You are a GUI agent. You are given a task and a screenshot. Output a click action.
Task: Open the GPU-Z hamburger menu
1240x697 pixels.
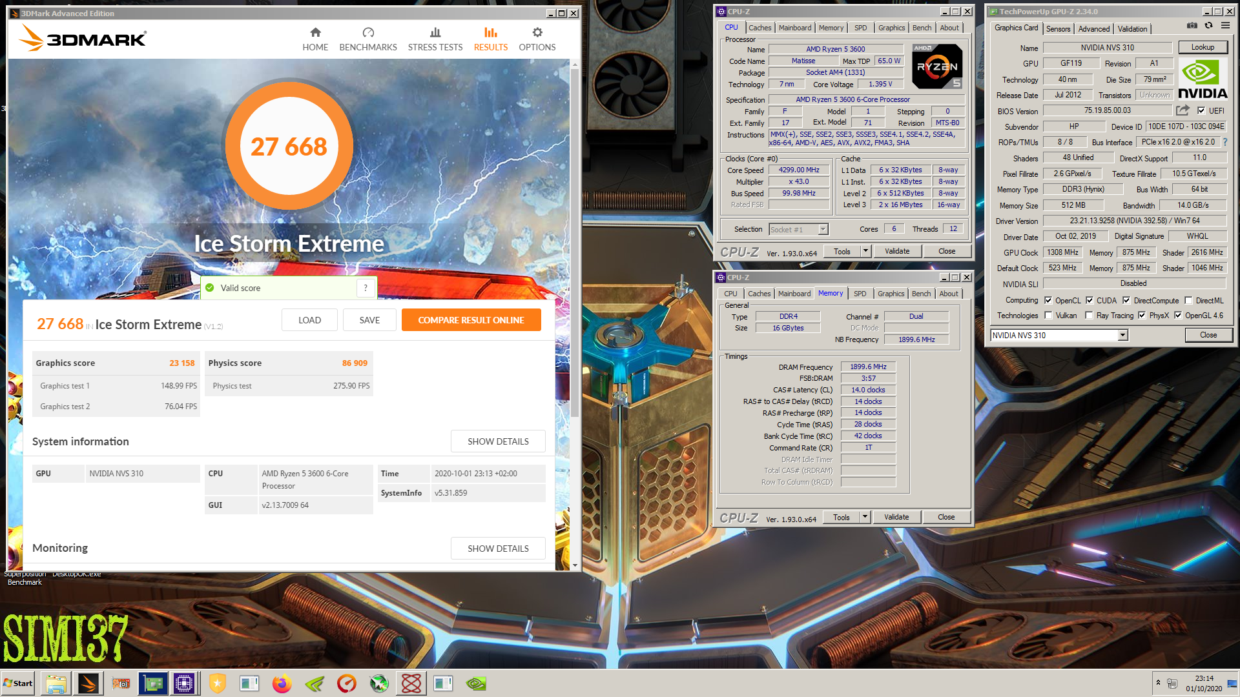coord(1225,26)
